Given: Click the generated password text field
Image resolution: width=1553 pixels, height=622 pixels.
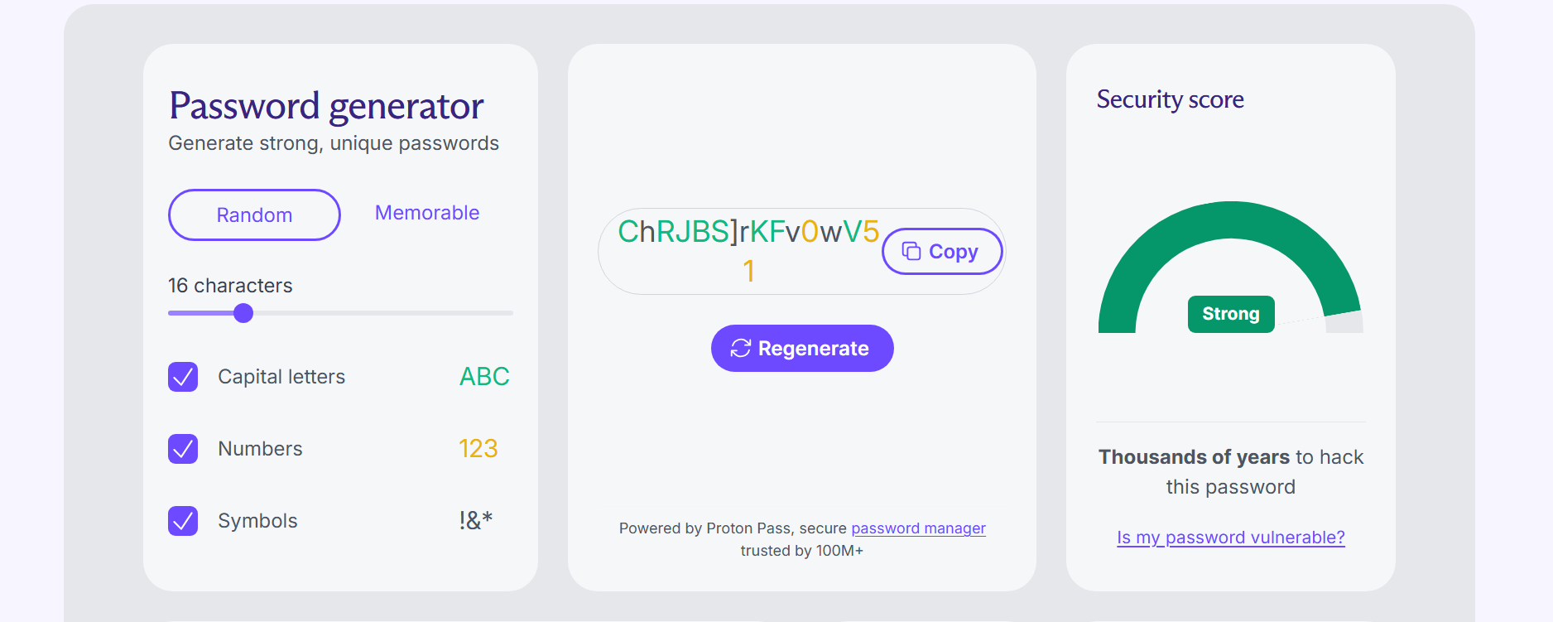Looking at the screenshot, I should (x=748, y=250).
